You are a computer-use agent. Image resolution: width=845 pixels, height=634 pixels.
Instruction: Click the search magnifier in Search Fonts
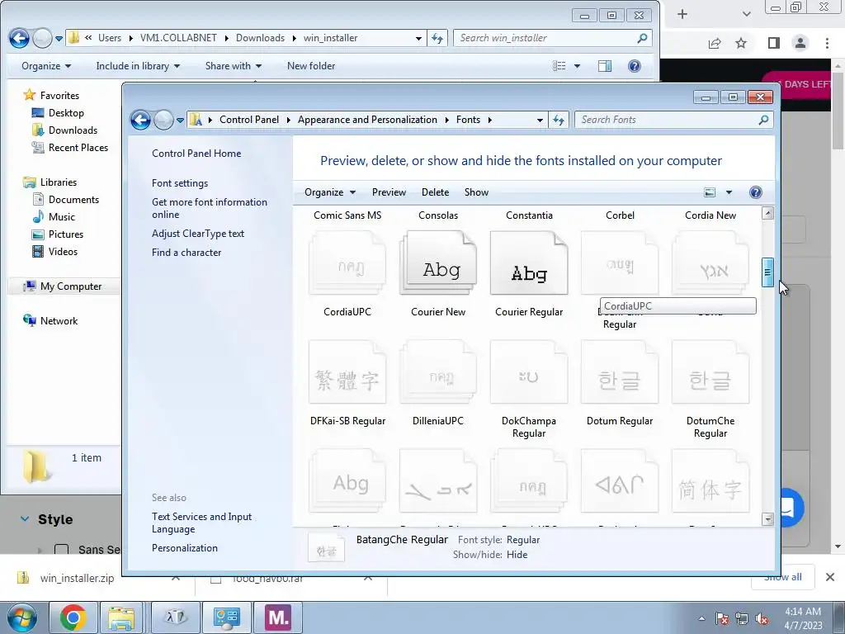click(x=763, y=120)
